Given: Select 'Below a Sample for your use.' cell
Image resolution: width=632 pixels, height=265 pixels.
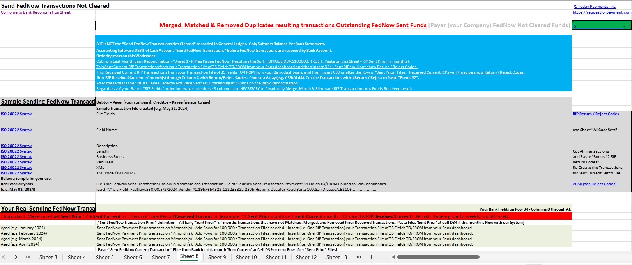Looking at the screenshot, I should (x=26, y=179).
